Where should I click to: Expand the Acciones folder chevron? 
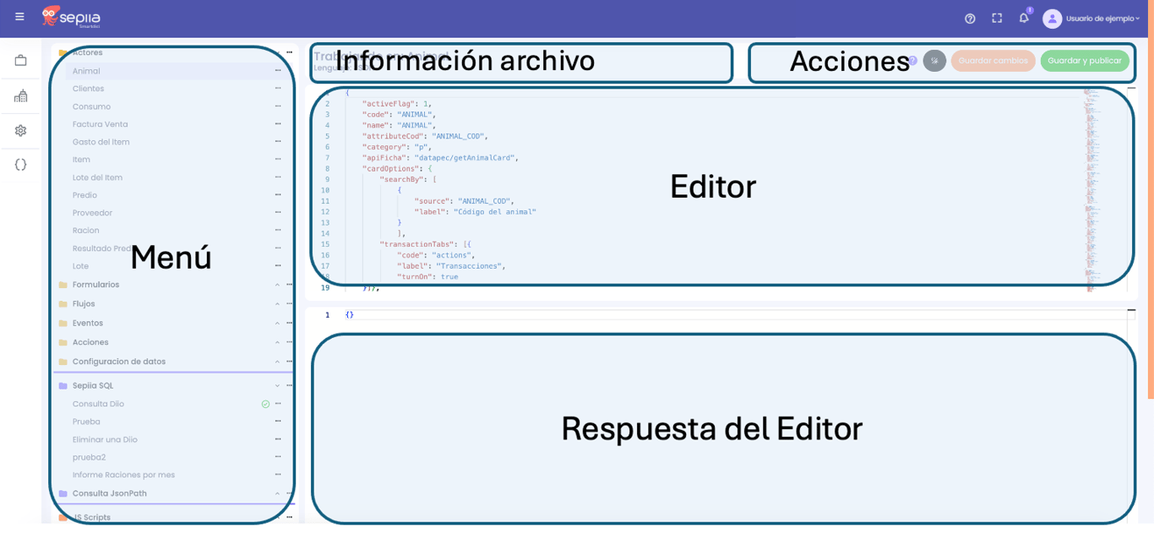point(277,342)
